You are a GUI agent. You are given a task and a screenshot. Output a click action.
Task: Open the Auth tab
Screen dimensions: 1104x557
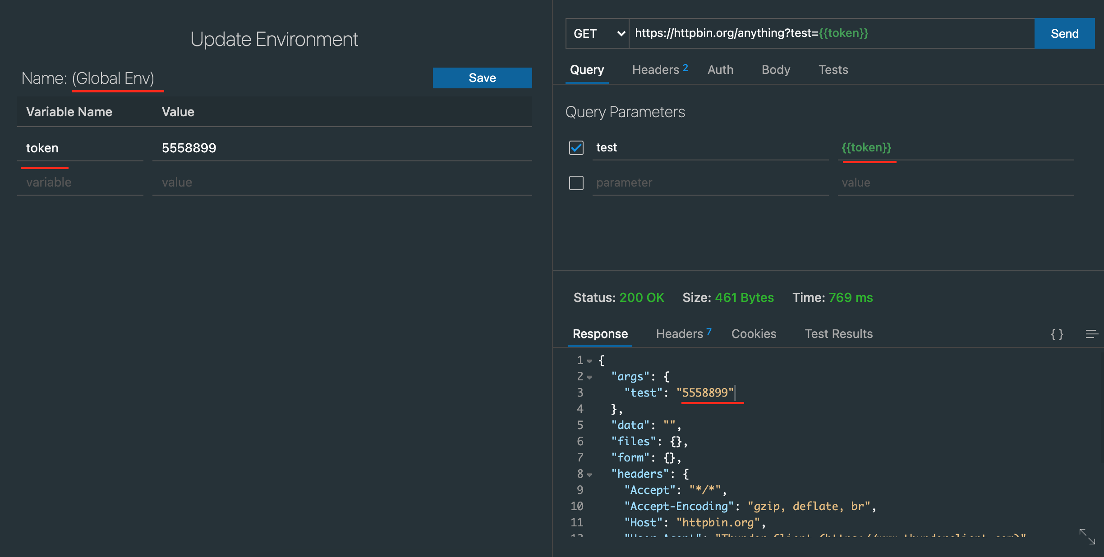point(720,70)
